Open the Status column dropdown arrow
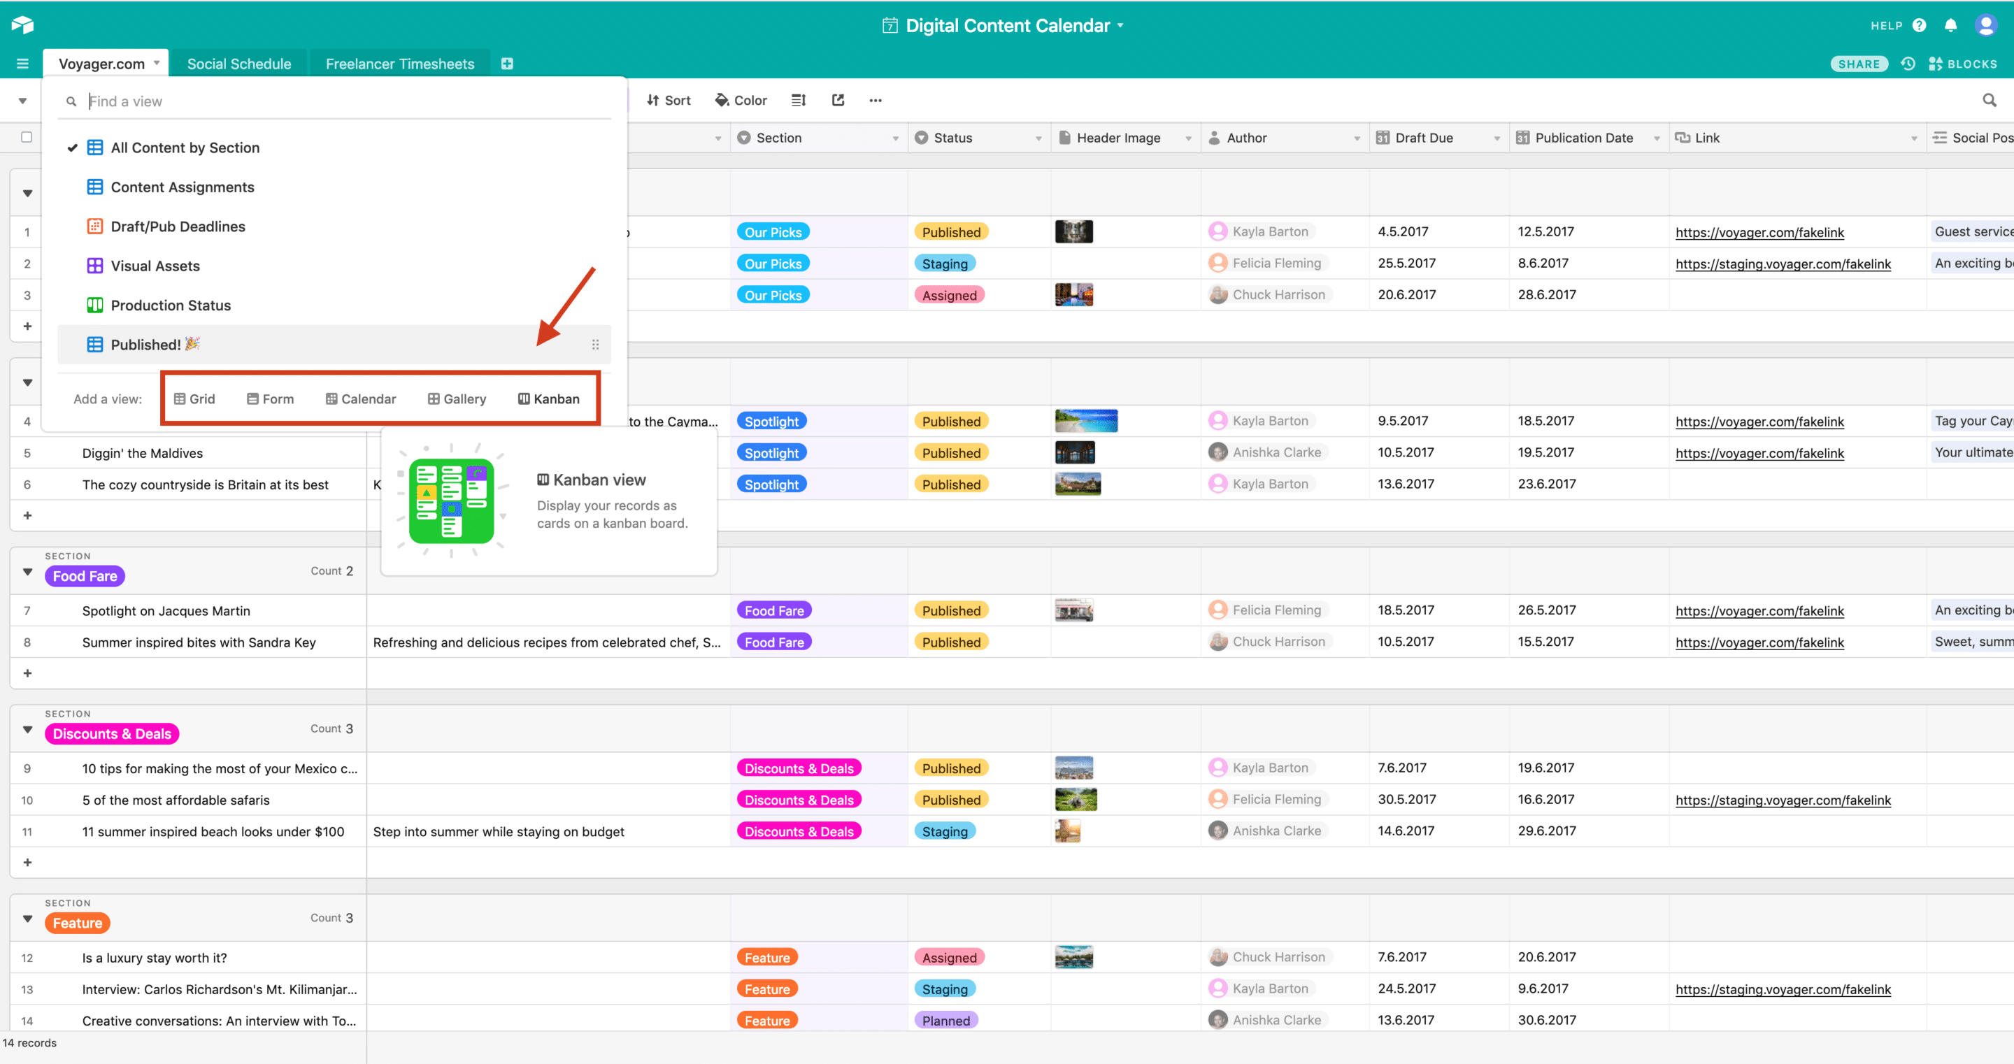 click(1039, 138)
